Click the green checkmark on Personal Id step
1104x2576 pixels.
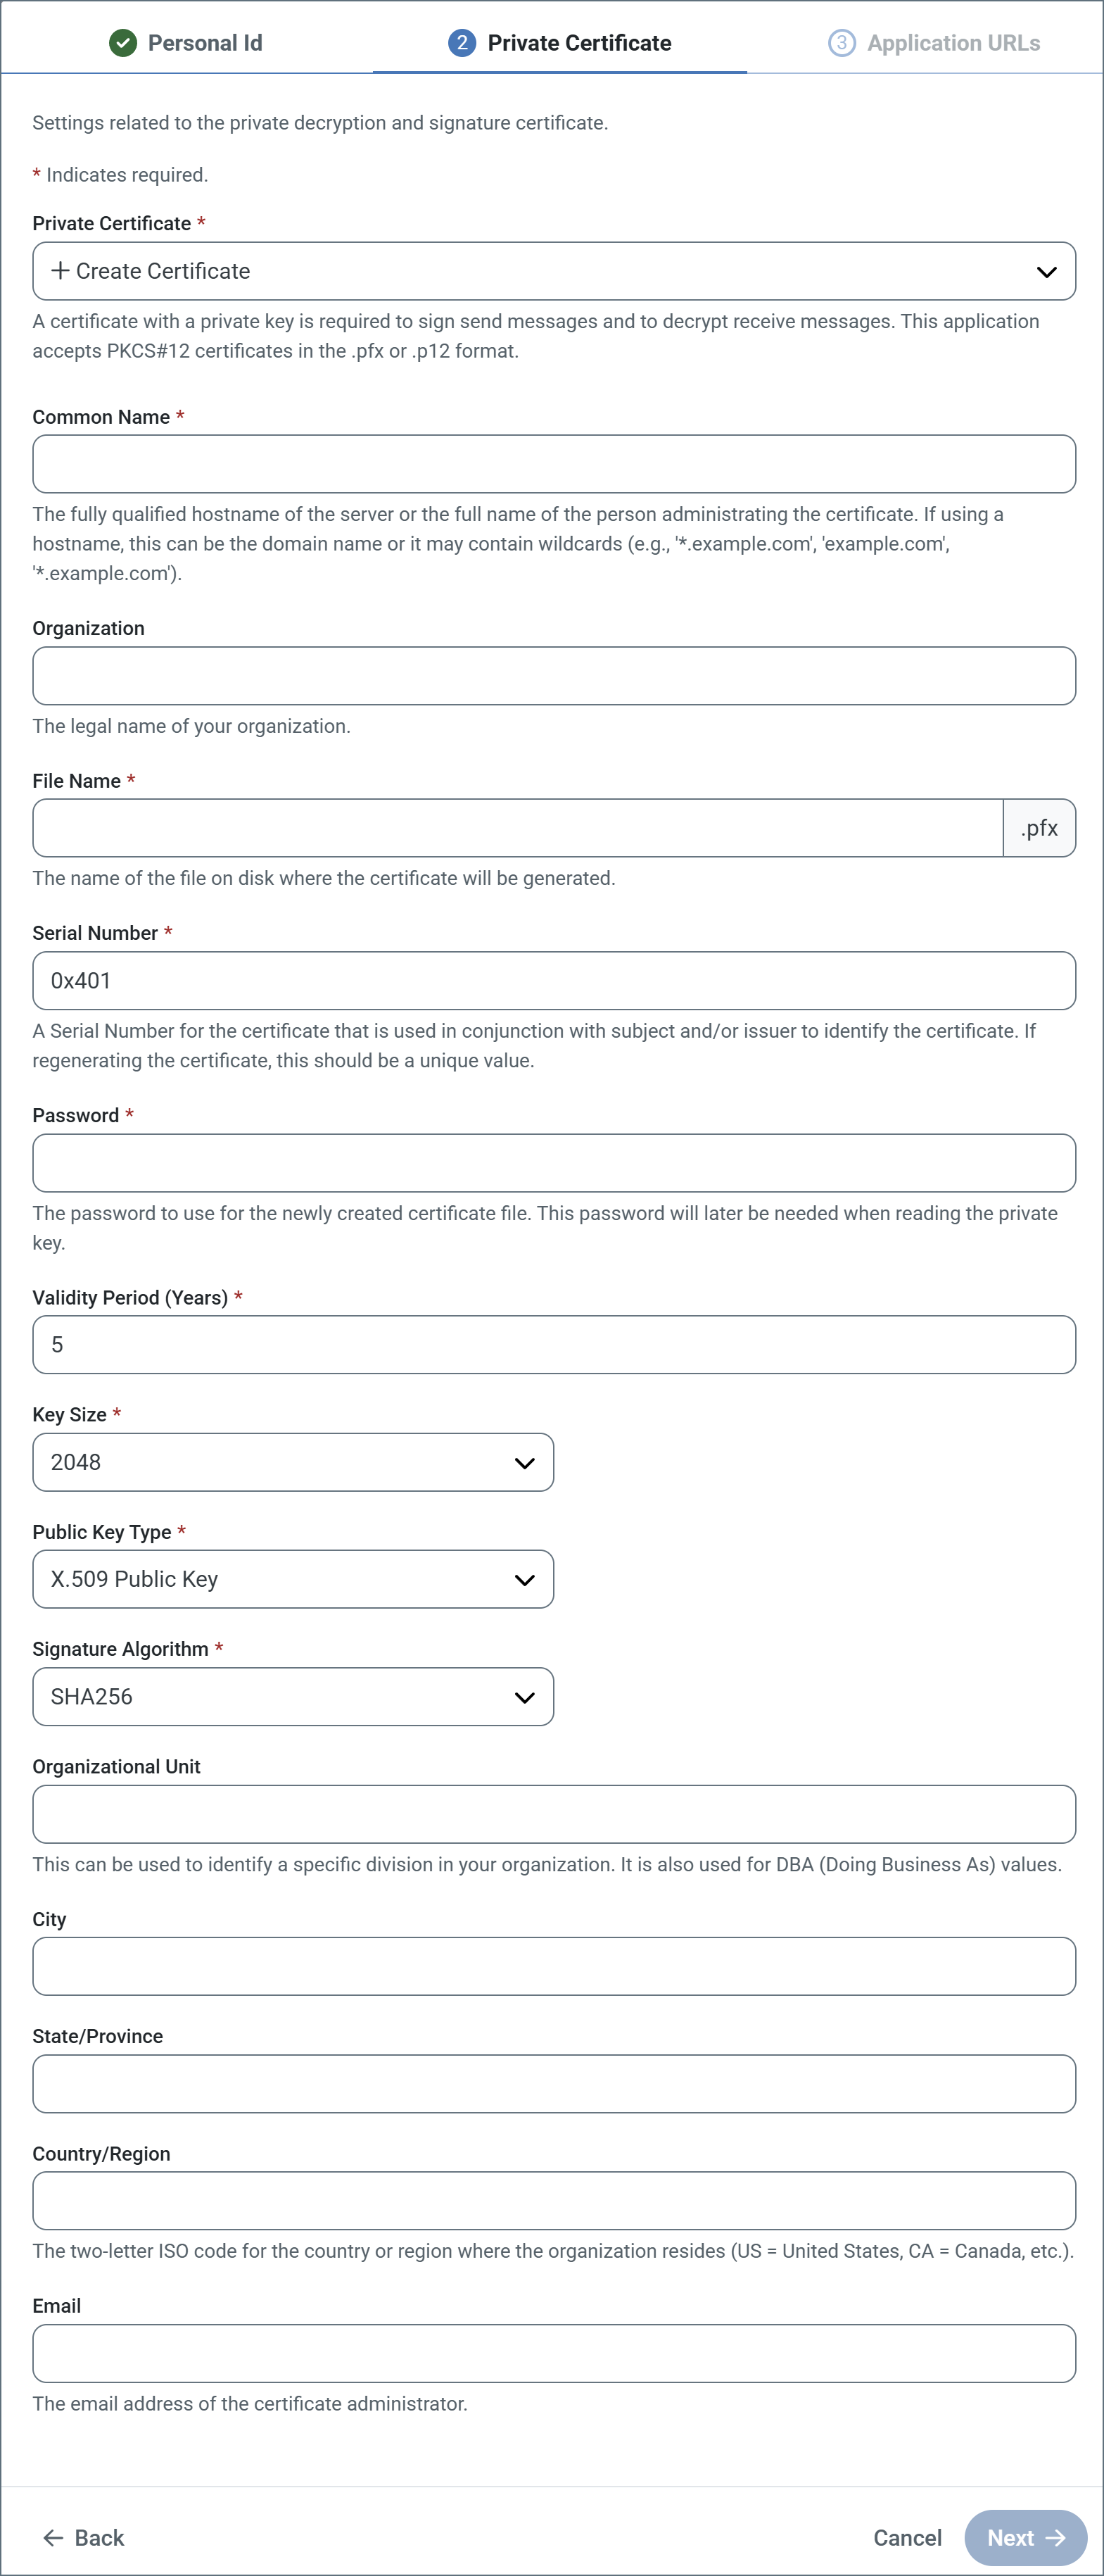pos(123,43)
